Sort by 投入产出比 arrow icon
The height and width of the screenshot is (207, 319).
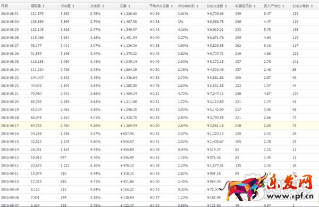(x=283, y=6)
